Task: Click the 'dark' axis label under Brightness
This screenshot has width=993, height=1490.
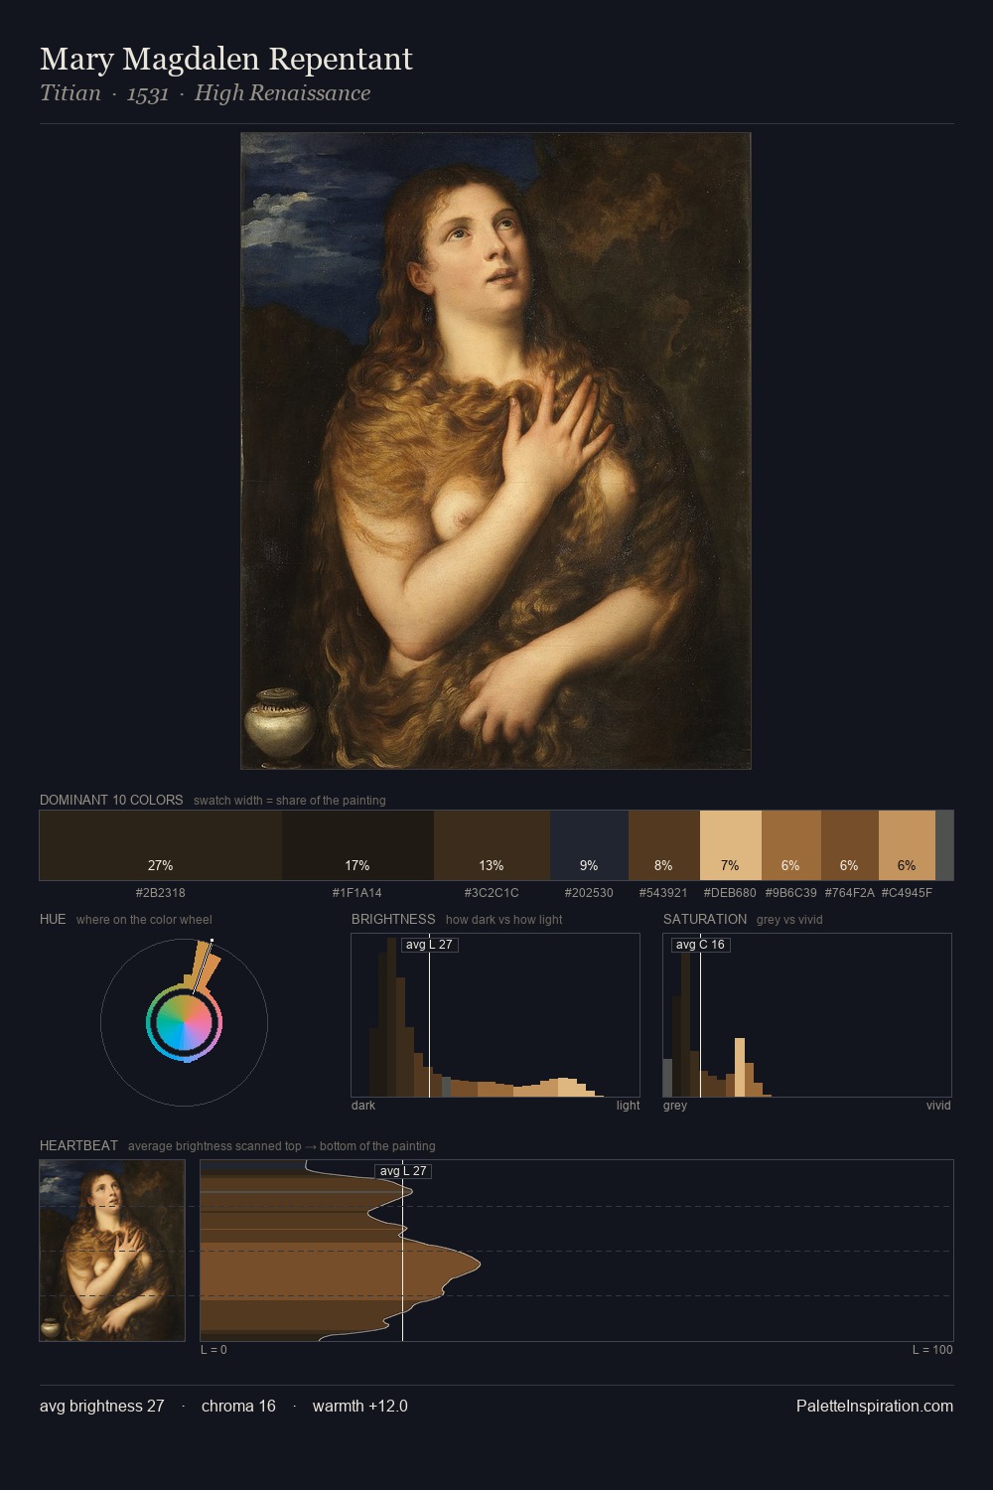Action: (363, 1105)
